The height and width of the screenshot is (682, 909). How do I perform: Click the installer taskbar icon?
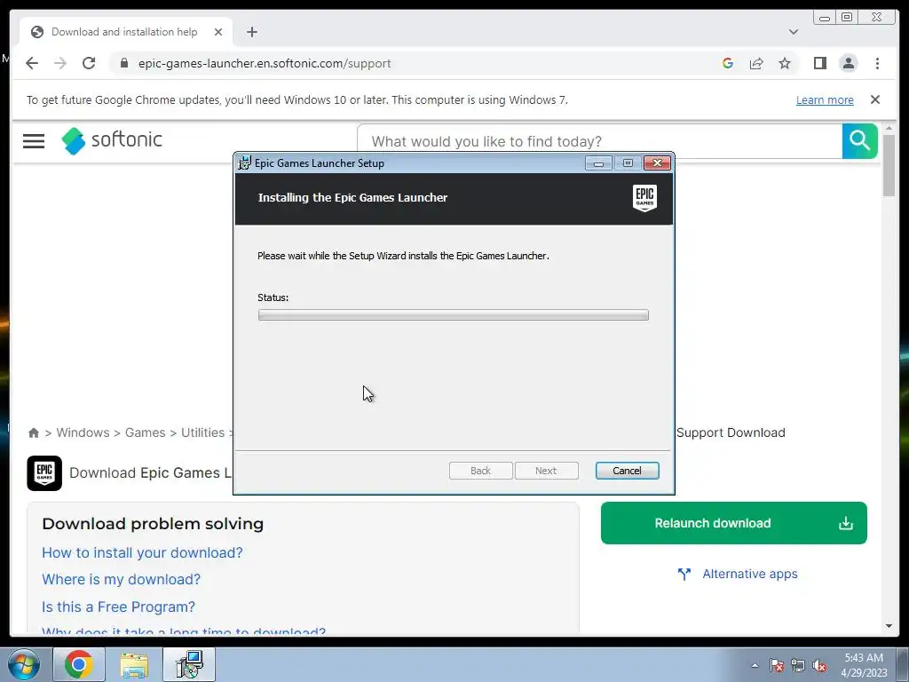(x=189, y=664)
